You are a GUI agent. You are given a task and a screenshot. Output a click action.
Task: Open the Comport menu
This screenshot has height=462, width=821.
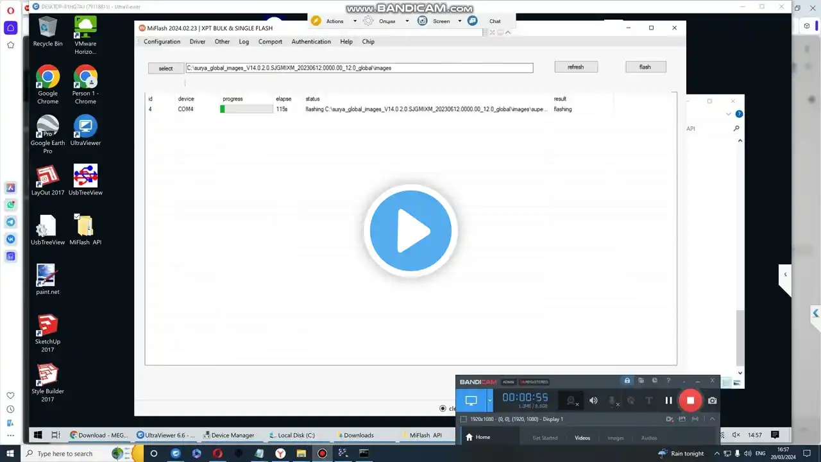pyautogui.click(x=270, y=42)
